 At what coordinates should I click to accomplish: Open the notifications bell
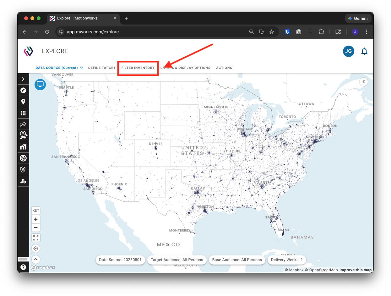364,51
